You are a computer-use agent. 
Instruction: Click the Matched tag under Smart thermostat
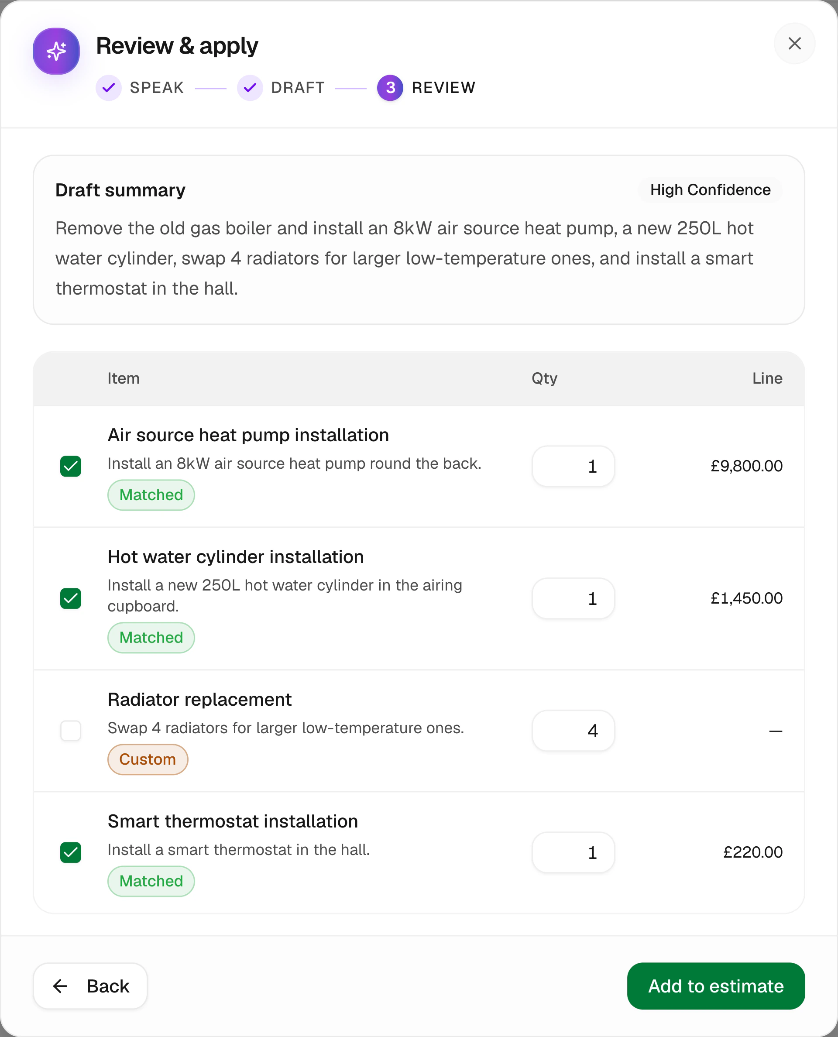click(151, 881)
